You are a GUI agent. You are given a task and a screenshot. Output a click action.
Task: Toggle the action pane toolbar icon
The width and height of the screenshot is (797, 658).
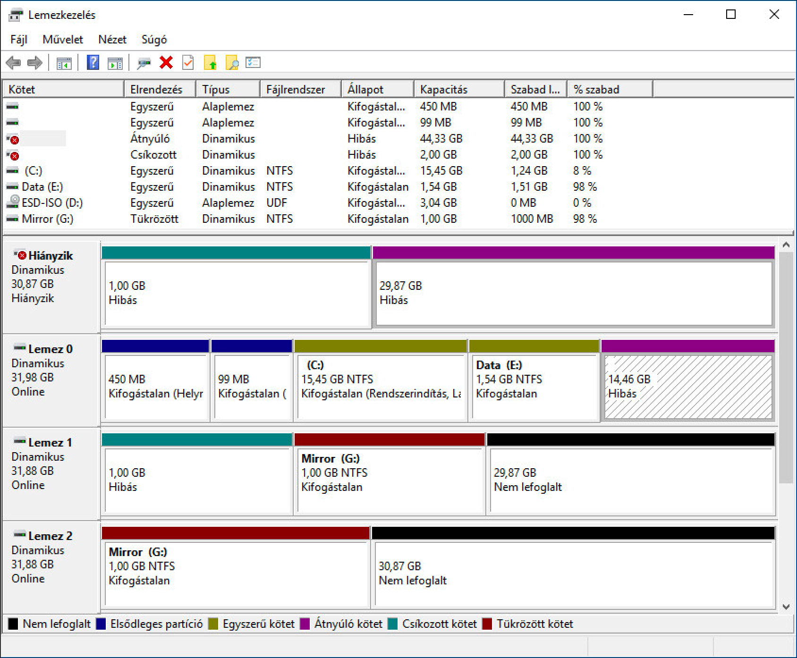point(115,63)
